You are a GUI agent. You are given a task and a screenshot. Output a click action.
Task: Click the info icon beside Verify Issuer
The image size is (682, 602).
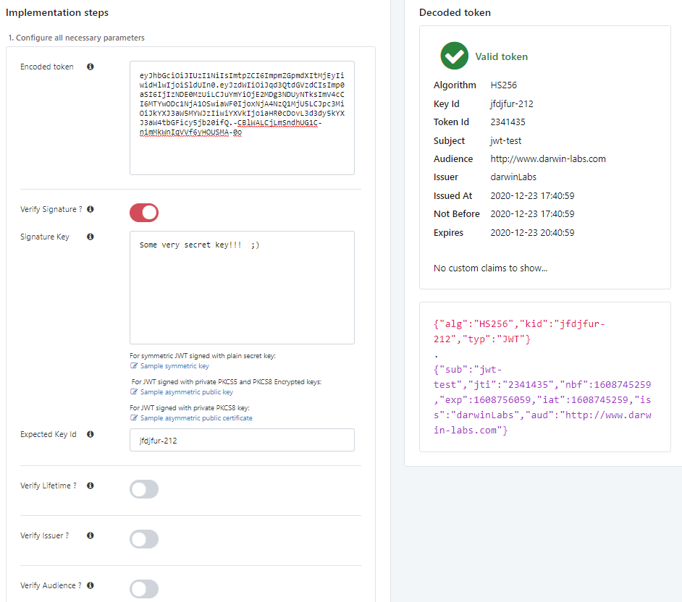[90, 535]
